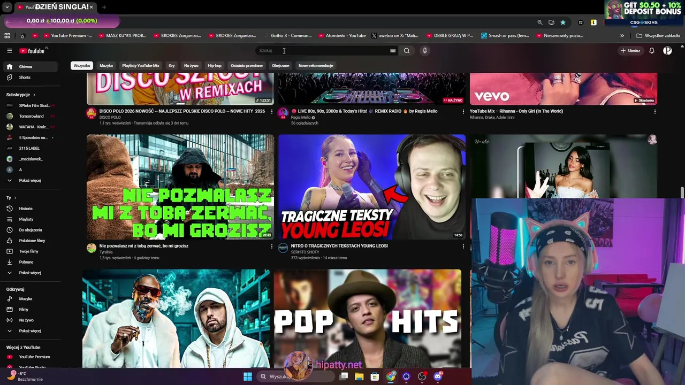Open the account avatar menu
Viewport: 685px width, 385px height.
coord(667,51)
